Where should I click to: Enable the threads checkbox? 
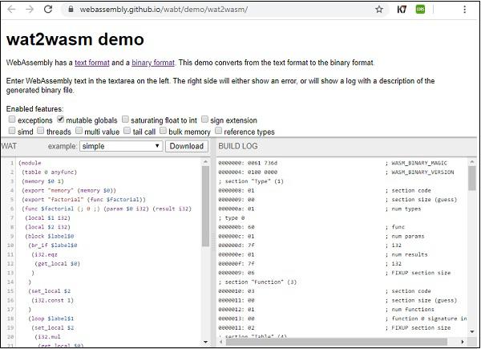[41, 131]
